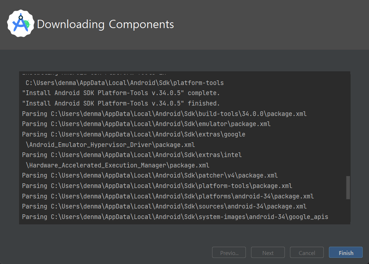Click the platforms\android-34 parsing line
369x264 pixels.
(x=168, y=196)
